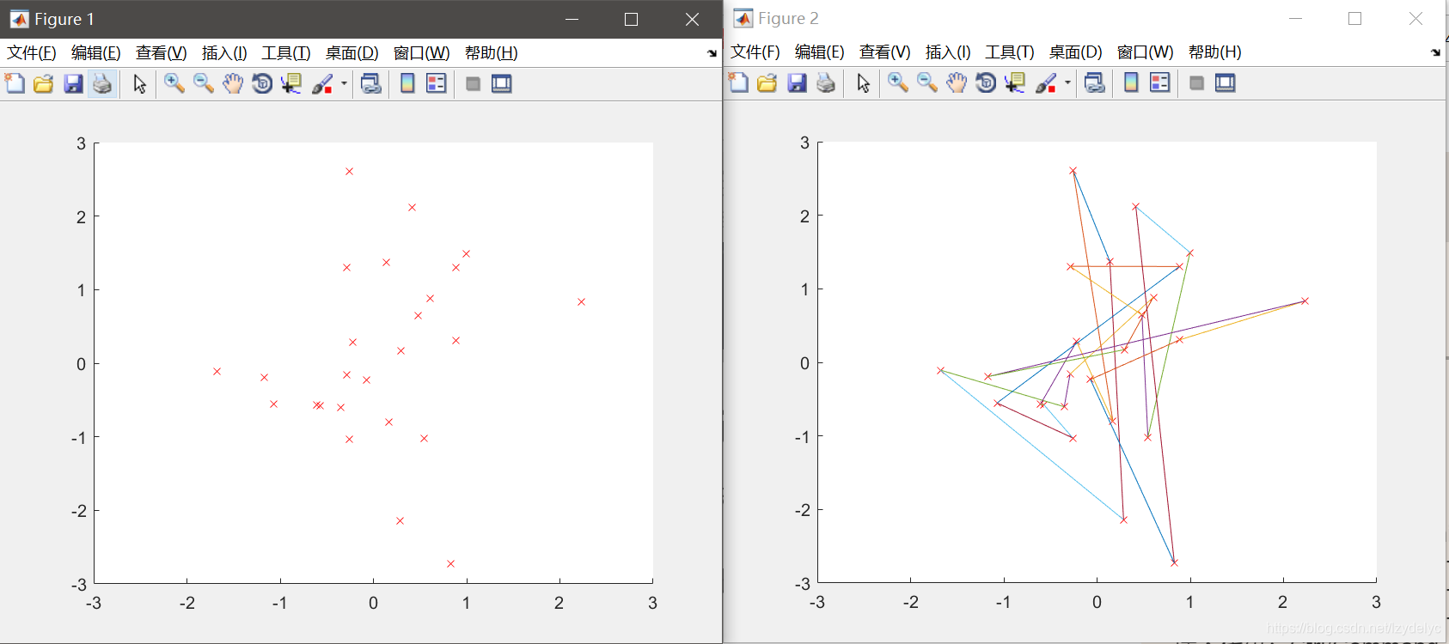The width and height of the screenshot is (1449, 644).
Task: Print figure icon in Figure 2
Action: click(826, 82)
